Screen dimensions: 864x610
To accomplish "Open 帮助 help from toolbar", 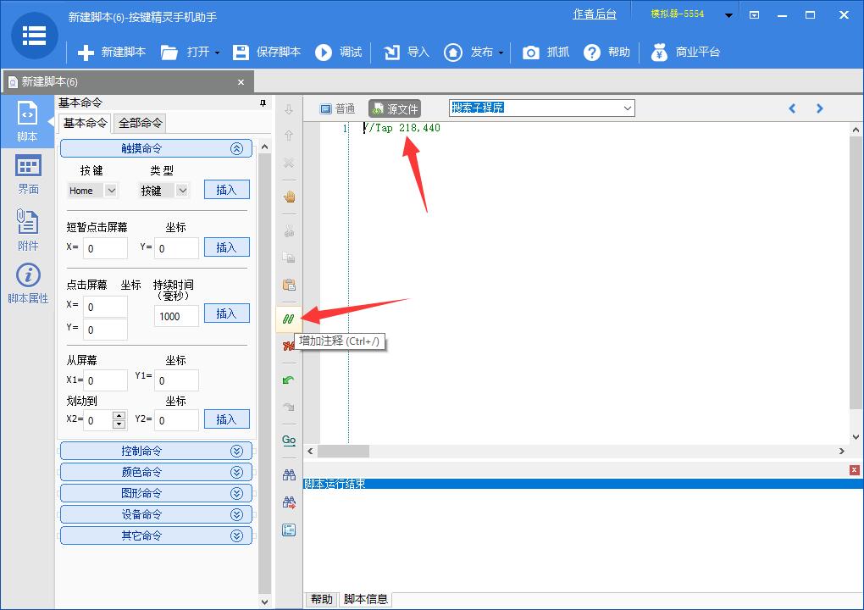I will 606,53.
